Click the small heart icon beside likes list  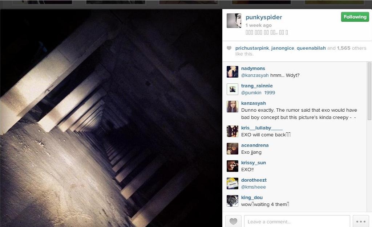(229, 48)
